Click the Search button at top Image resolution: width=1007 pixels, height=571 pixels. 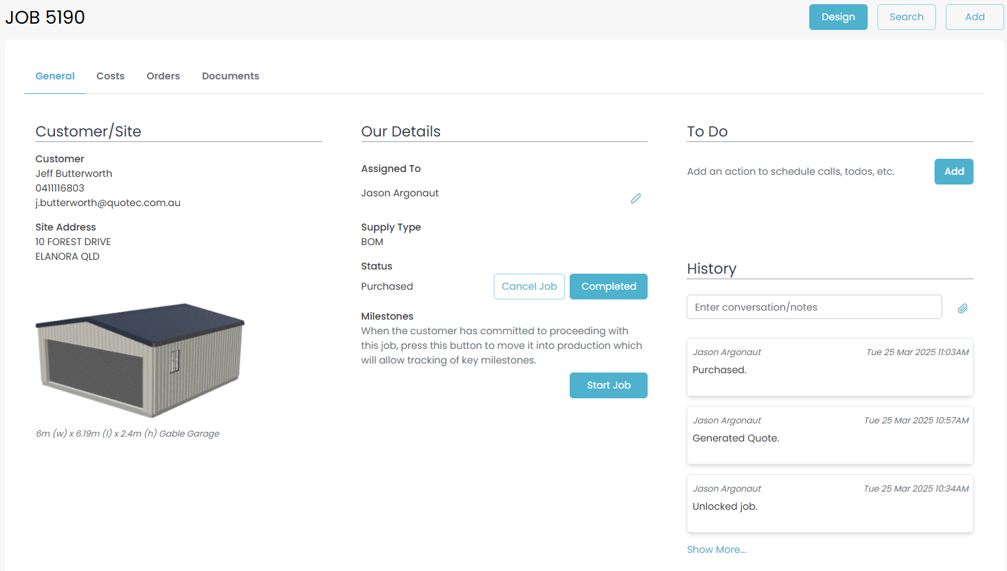[906, 17]
